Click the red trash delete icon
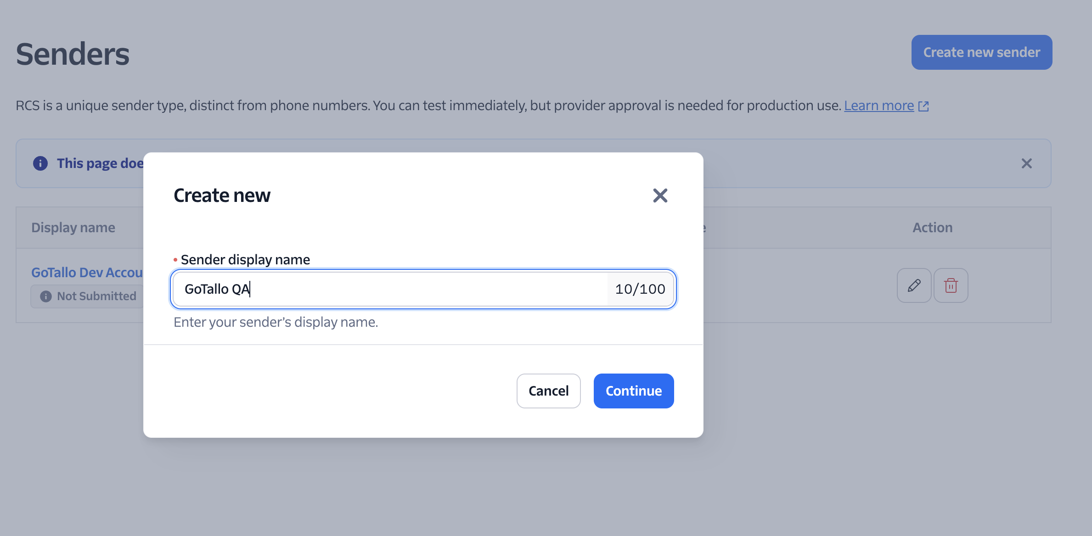 (951, 285)
